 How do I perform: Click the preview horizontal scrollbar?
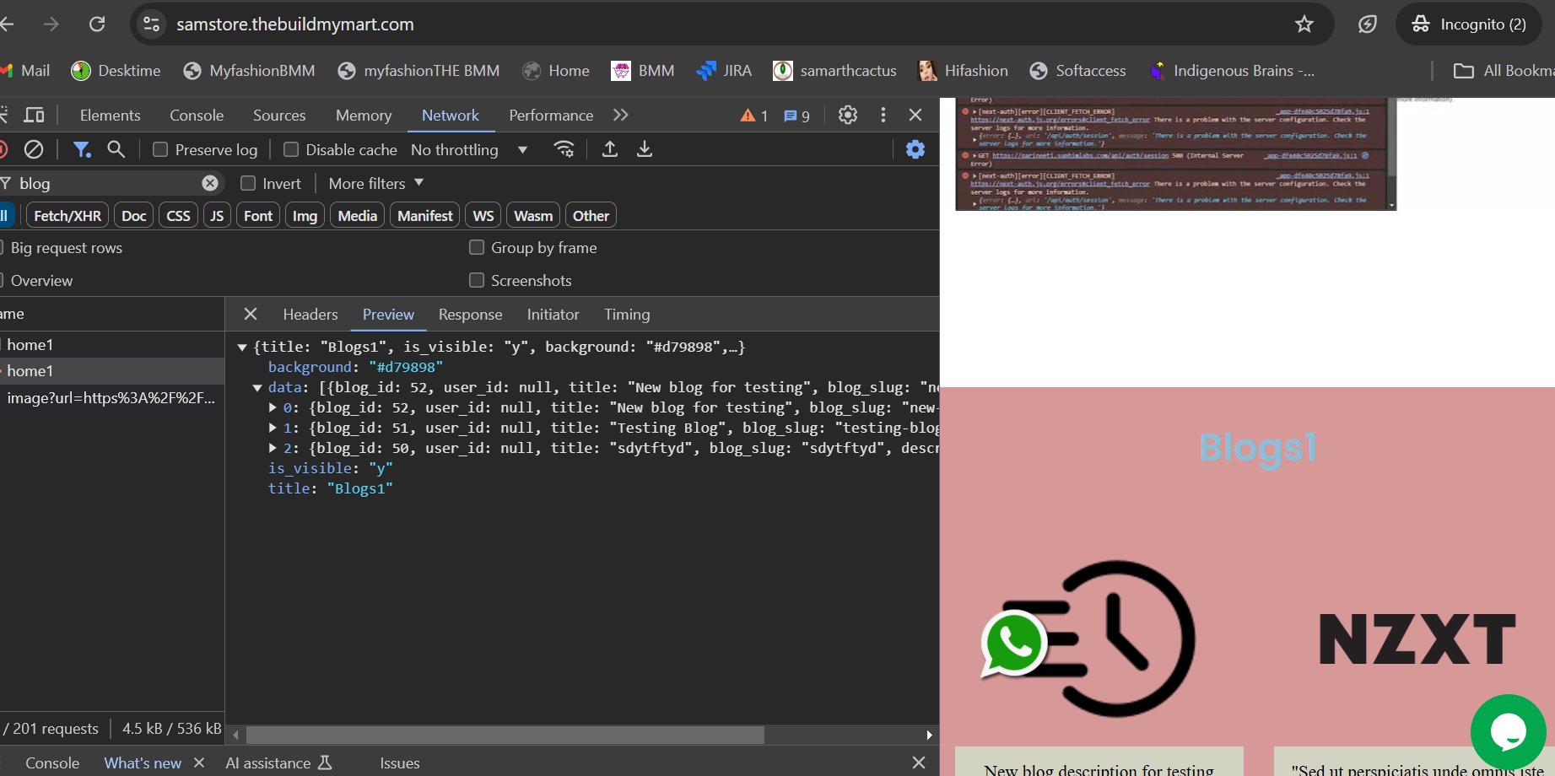pos(505,736)
